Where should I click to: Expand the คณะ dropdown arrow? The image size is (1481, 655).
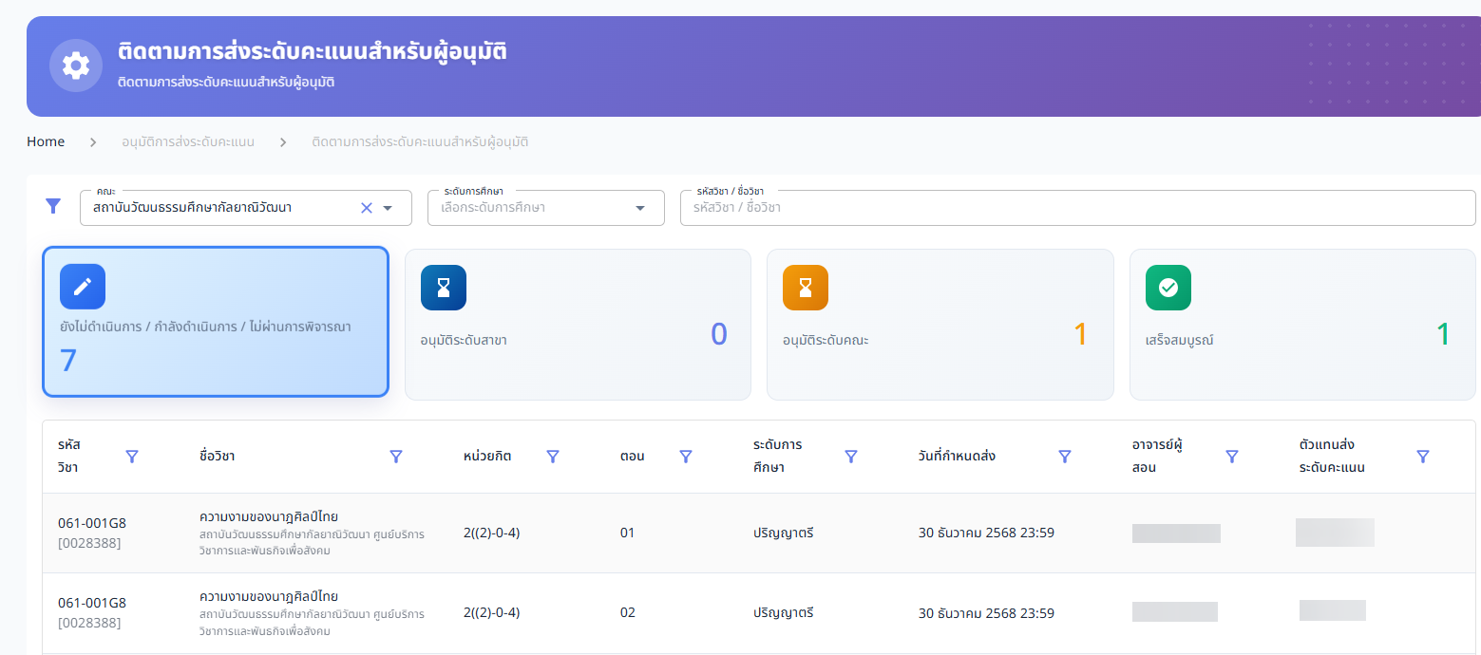click(388, 208)
